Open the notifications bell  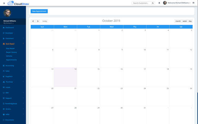click(159, 3)
